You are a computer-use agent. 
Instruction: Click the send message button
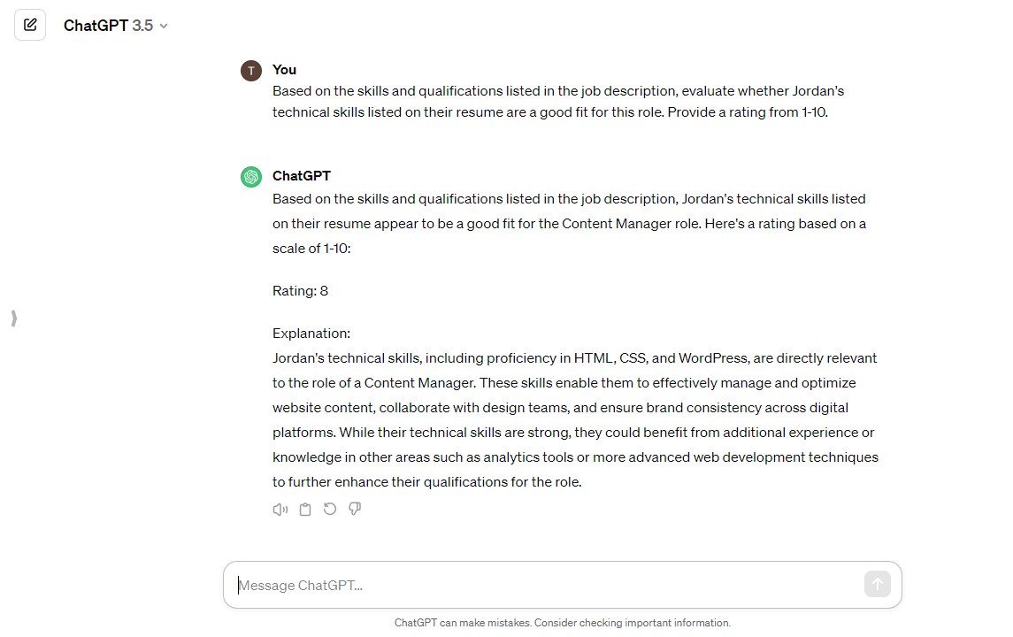coord(877,584)
